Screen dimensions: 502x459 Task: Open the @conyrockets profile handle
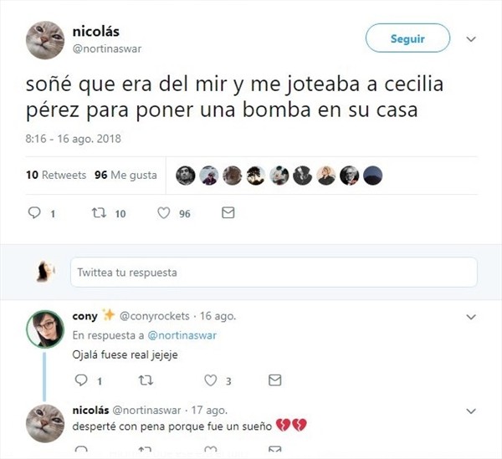(x=155, y=316)
